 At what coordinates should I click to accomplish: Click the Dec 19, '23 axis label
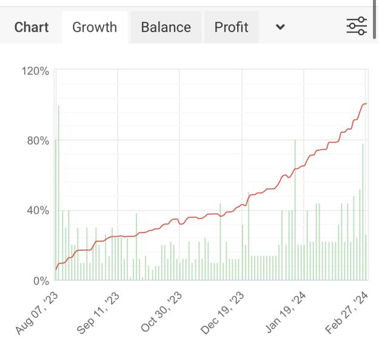point(223,313)
